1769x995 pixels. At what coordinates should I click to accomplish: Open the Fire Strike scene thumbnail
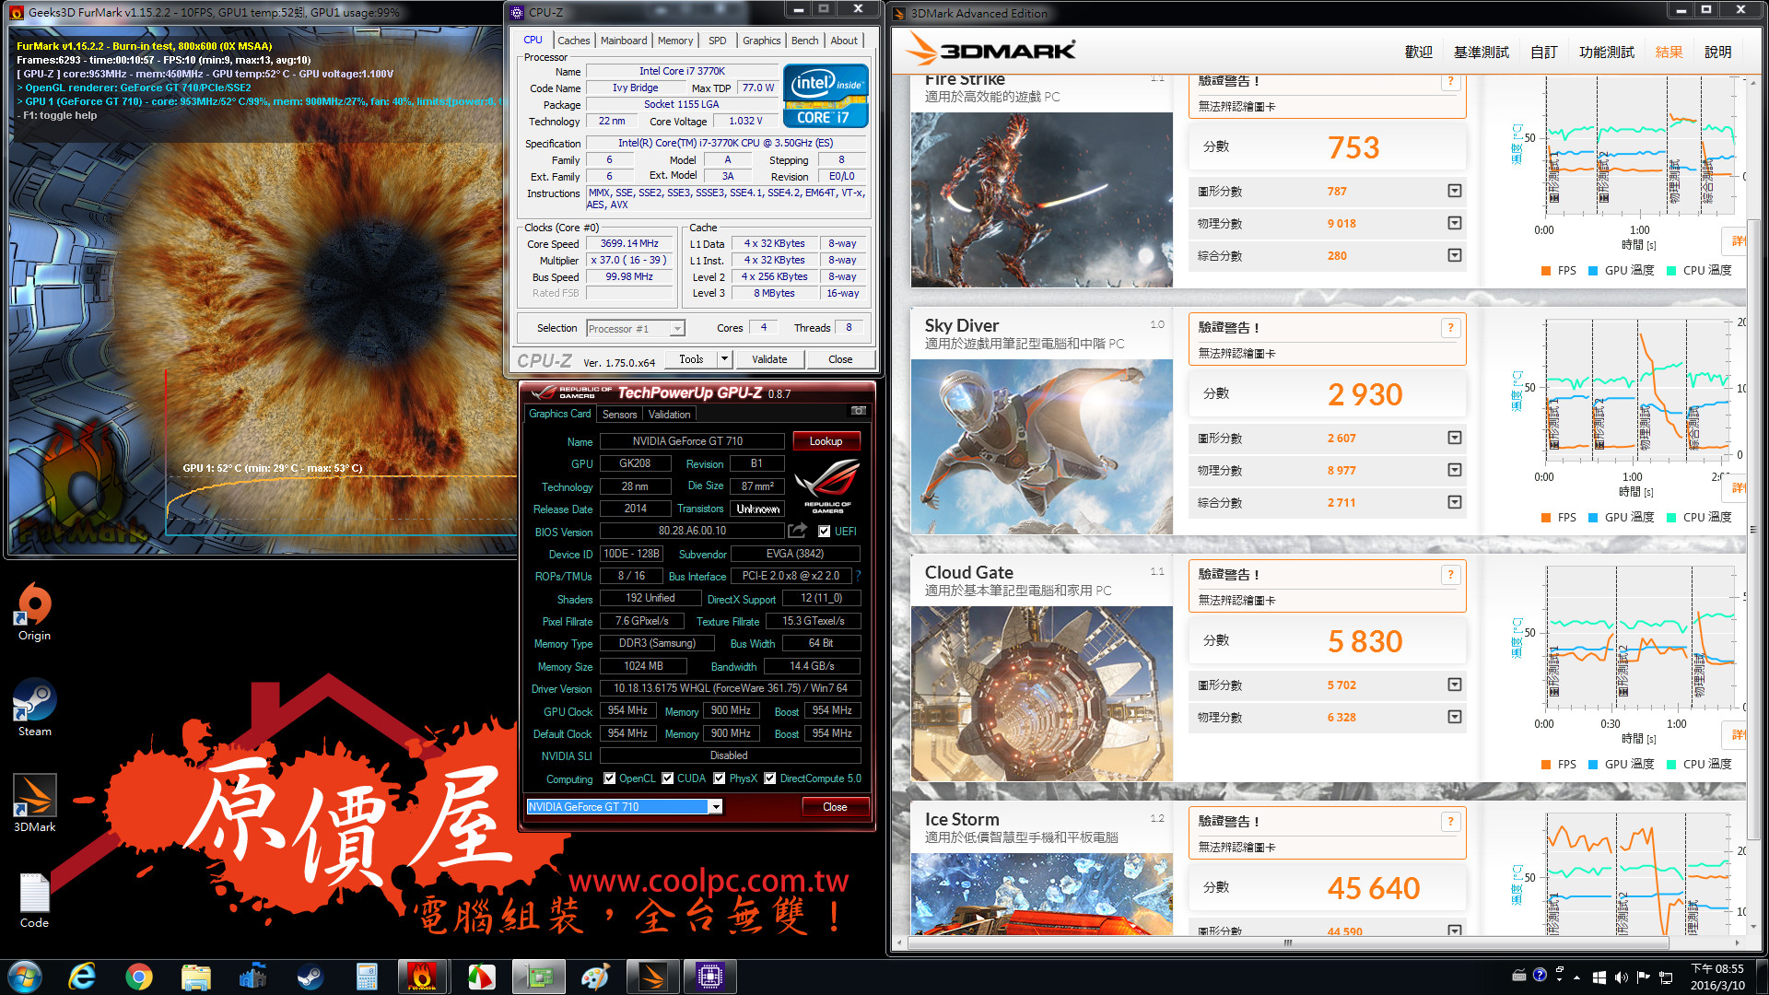coord(1042,200)
